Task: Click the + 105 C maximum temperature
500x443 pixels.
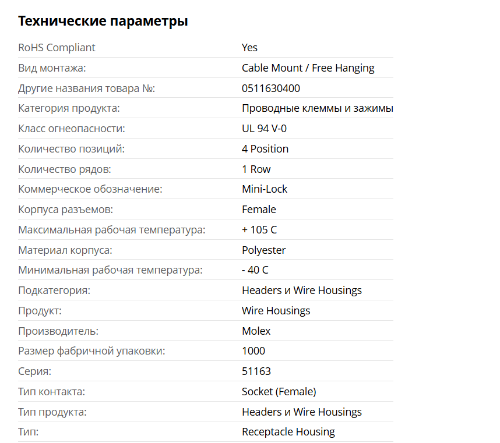Action: click(x=259, y=229)
